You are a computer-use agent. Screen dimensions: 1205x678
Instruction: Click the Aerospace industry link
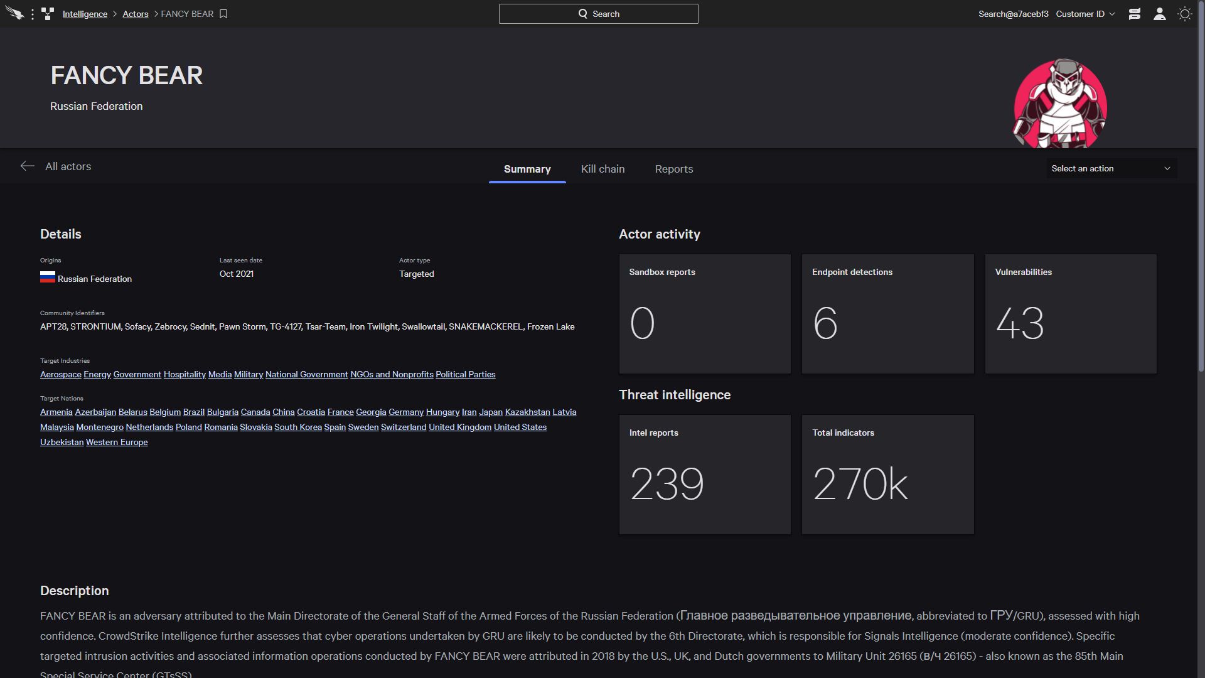[61, 374]
